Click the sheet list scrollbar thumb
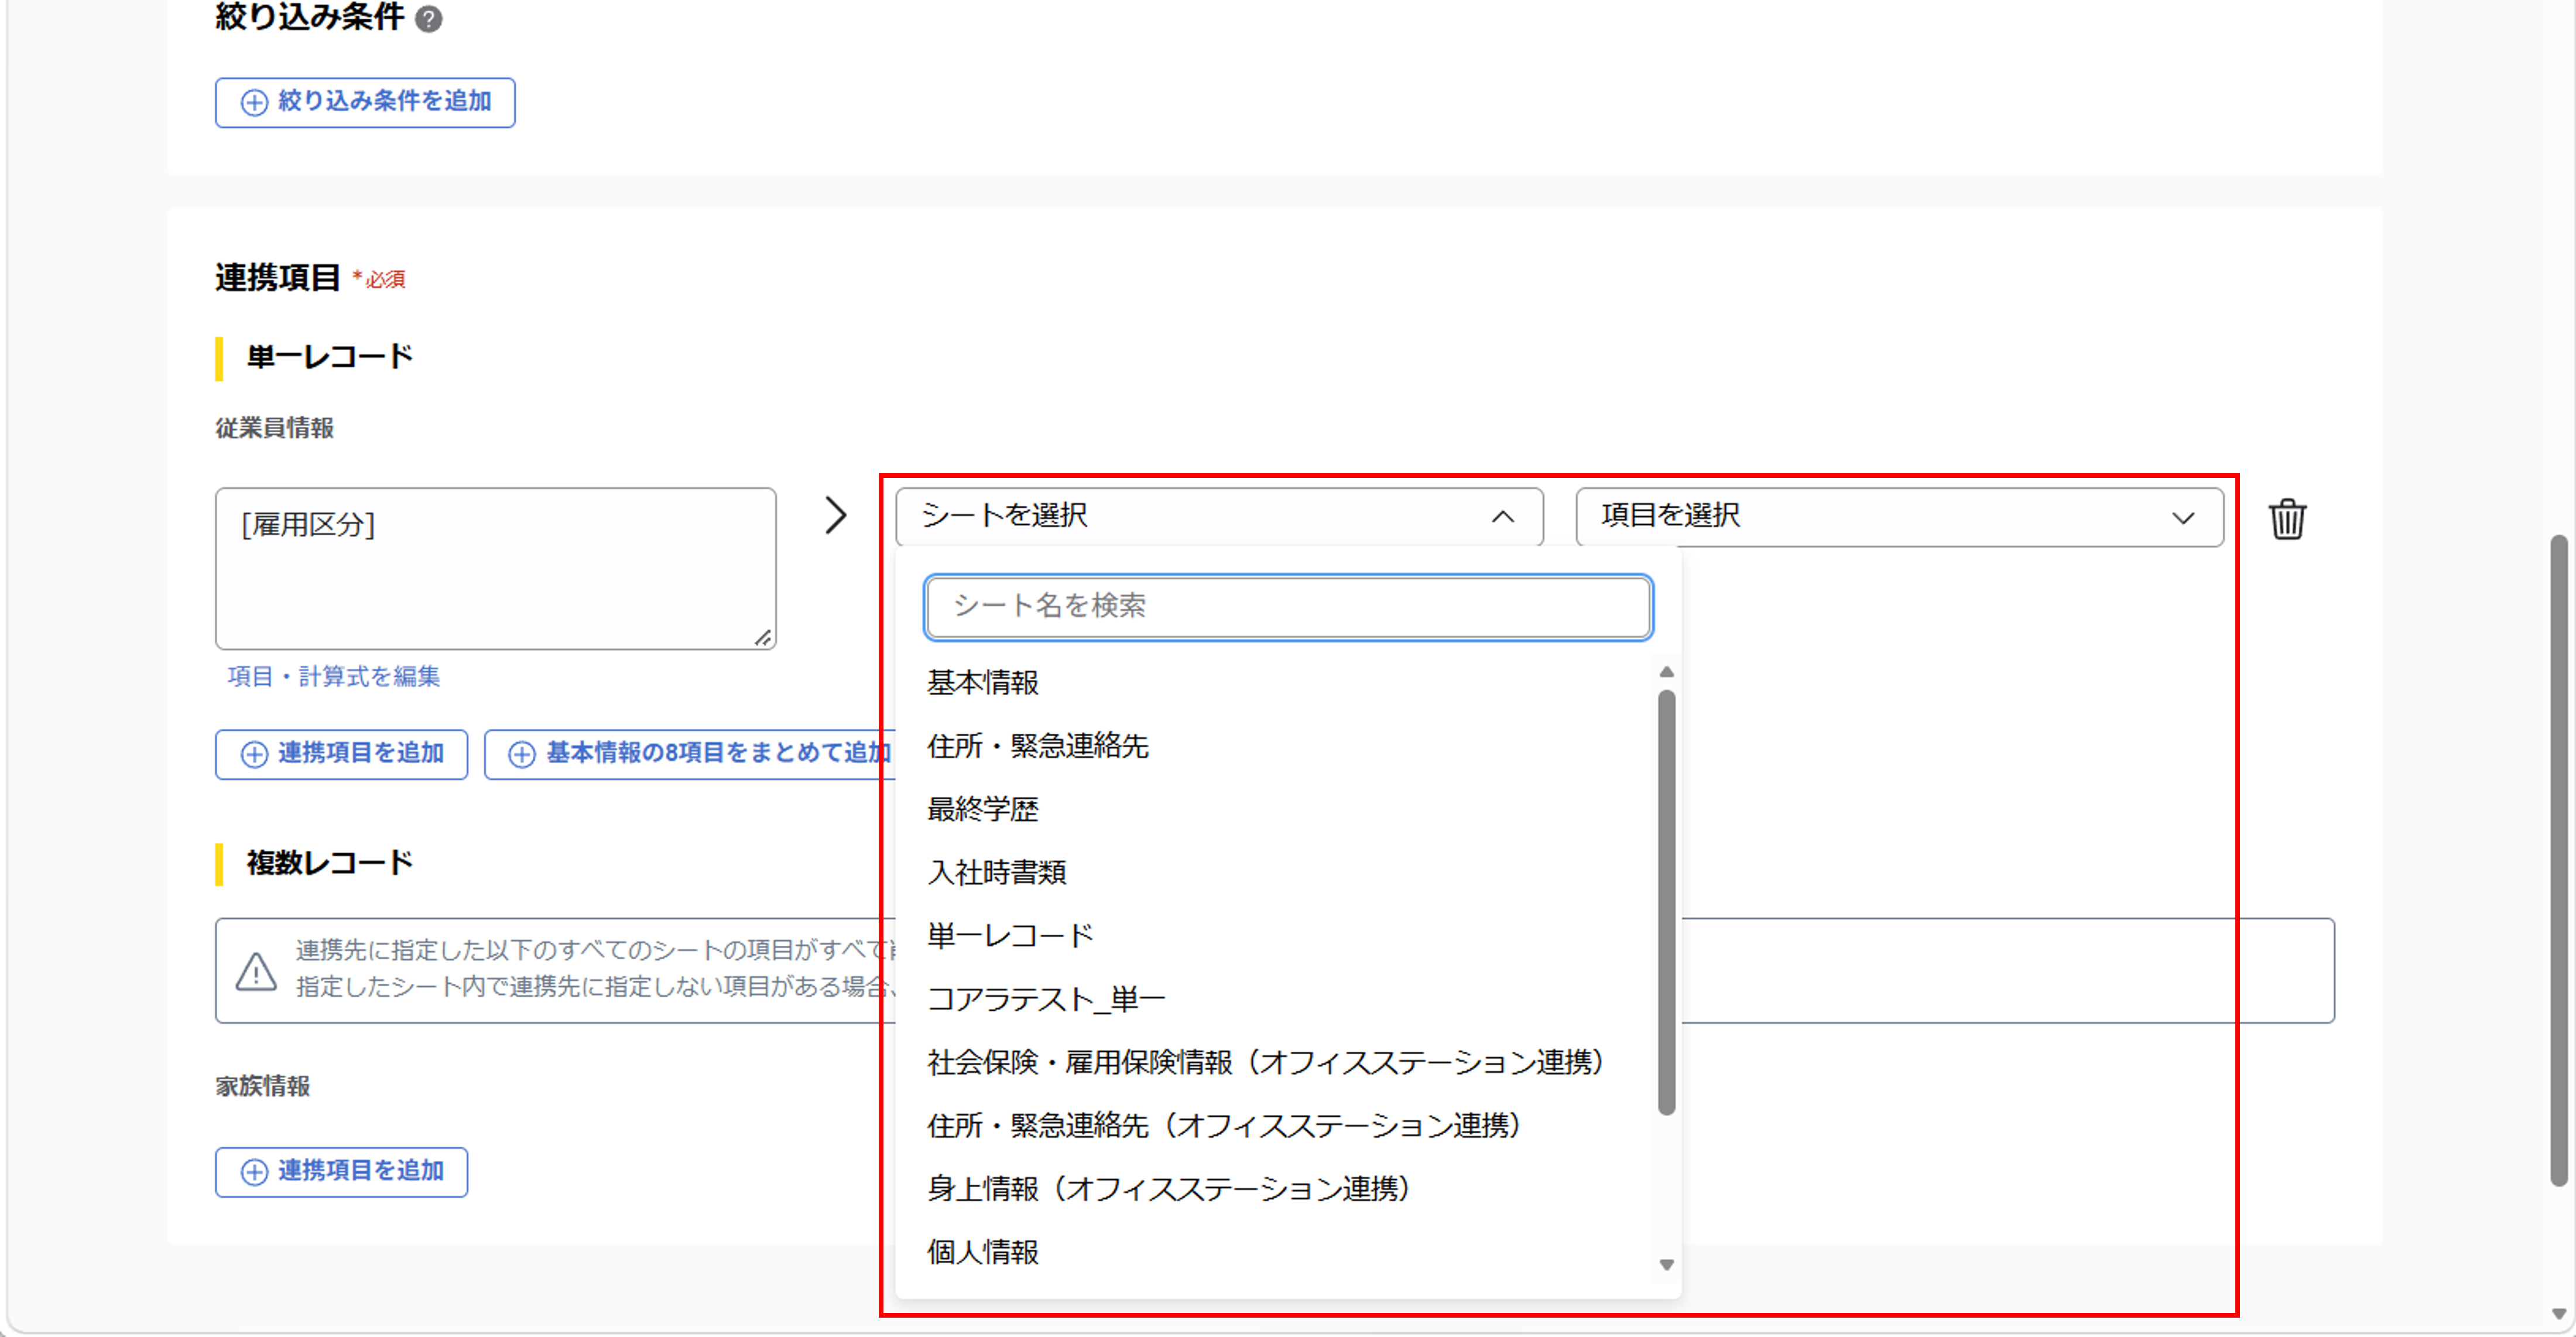The height and width of the screenshot is (1337, 2576). pos(1666,902)
